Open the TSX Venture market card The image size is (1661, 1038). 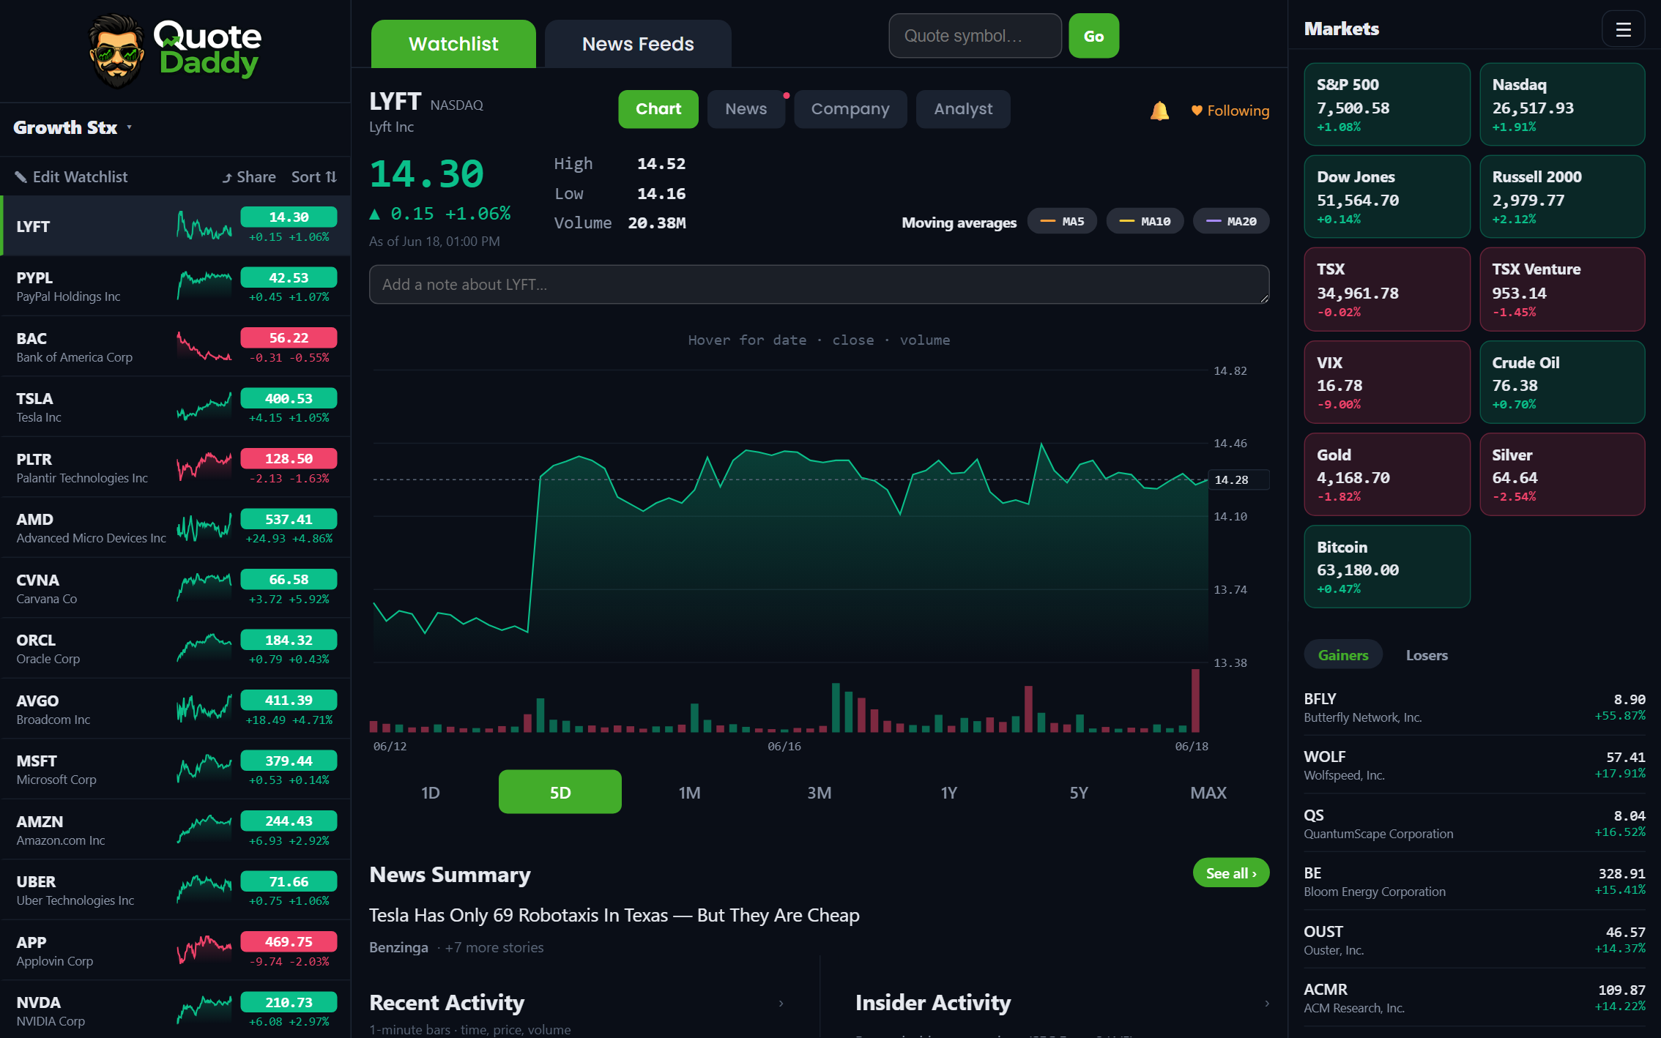[x=1562, y=289]
